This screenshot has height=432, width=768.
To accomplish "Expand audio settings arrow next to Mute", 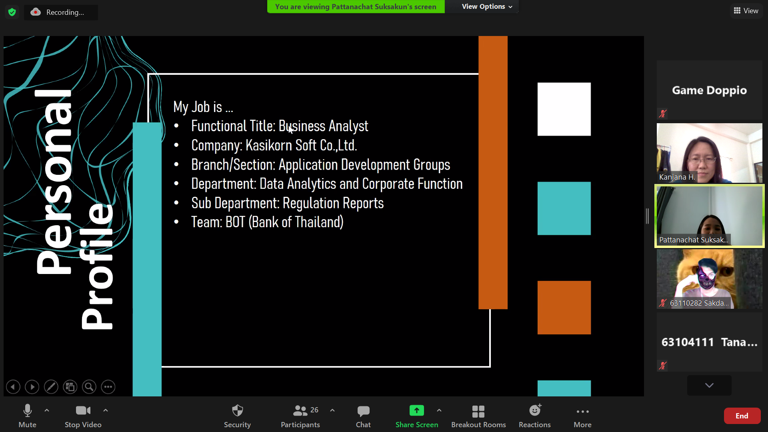I will point(47,410).
